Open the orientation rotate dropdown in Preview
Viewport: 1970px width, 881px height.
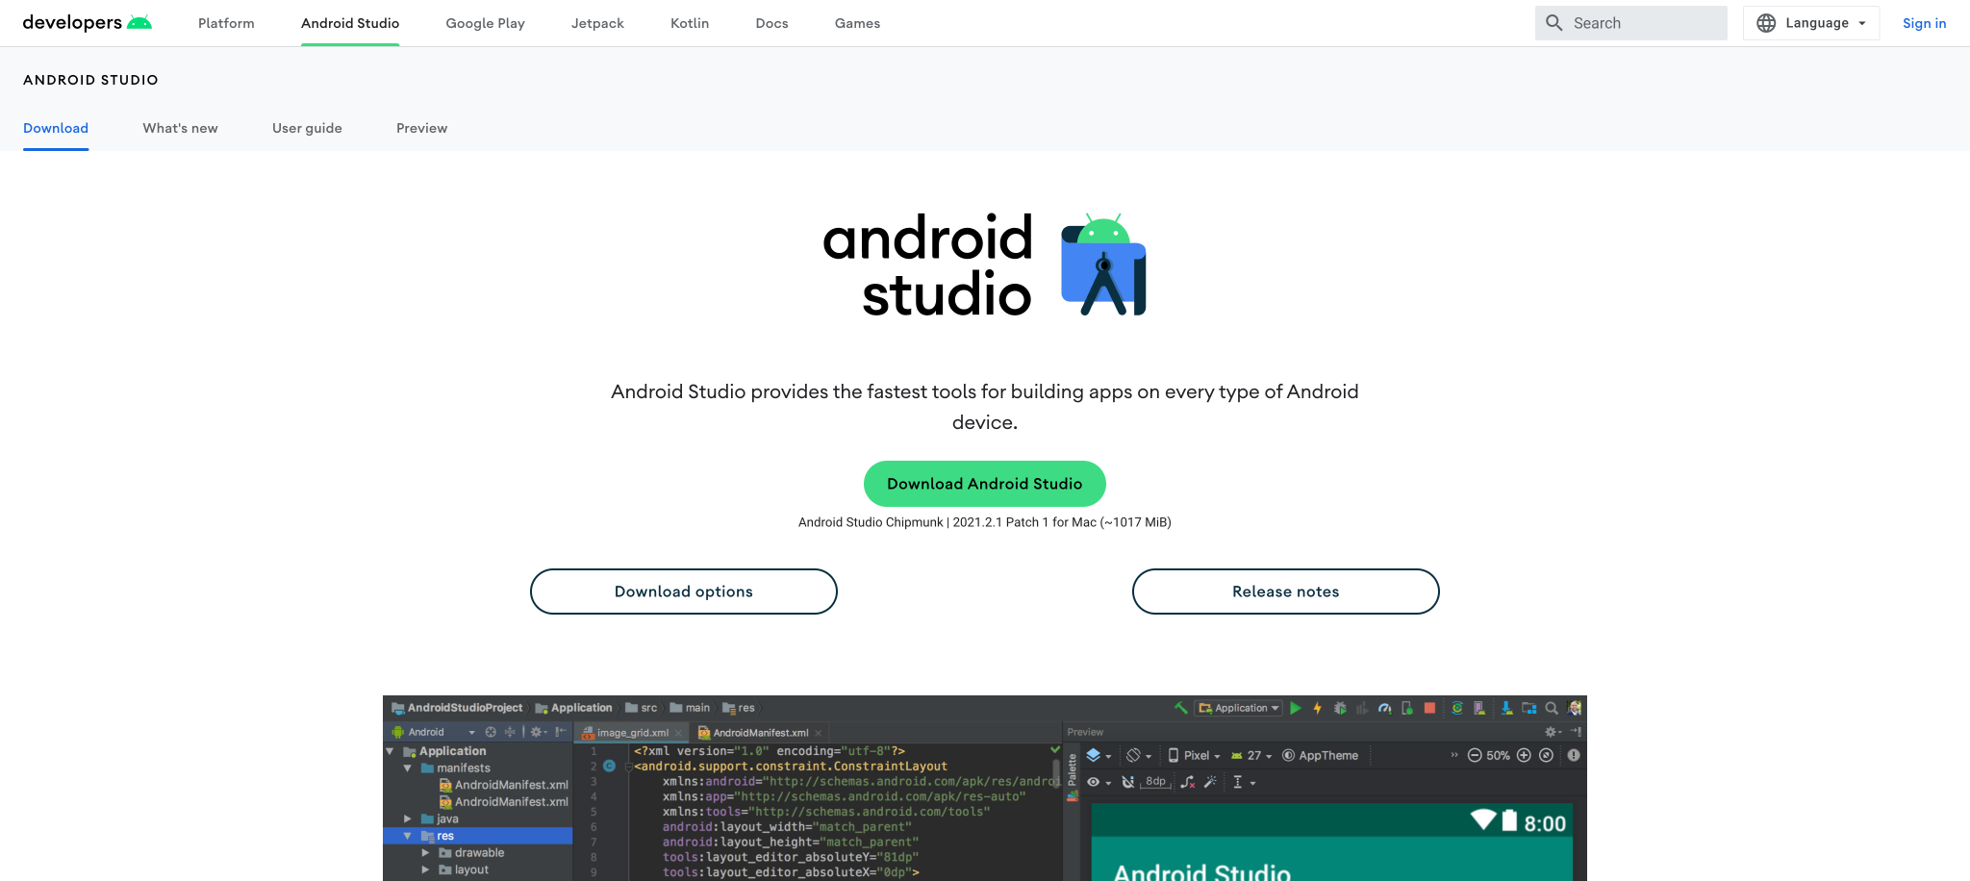point(1139,755)
